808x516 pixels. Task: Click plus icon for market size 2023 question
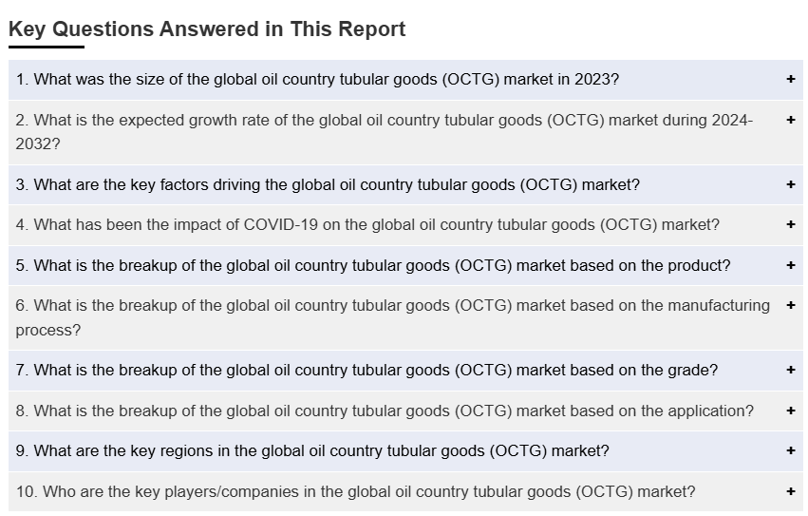[x=790, y=80]
